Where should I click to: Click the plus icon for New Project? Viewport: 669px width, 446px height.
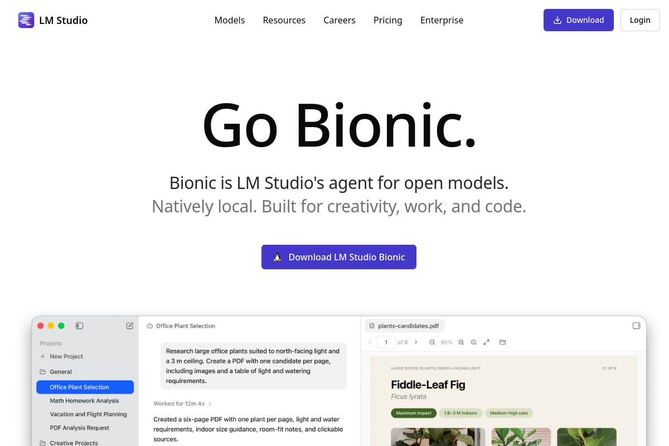tap(43, 356)
